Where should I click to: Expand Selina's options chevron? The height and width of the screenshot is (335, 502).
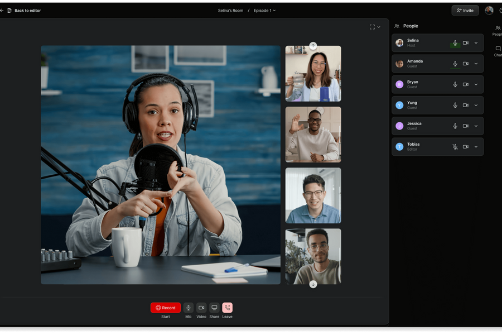[476, 43]
